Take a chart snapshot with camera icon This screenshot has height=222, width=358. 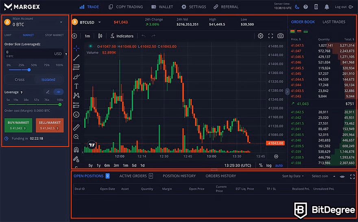point(281,36)
